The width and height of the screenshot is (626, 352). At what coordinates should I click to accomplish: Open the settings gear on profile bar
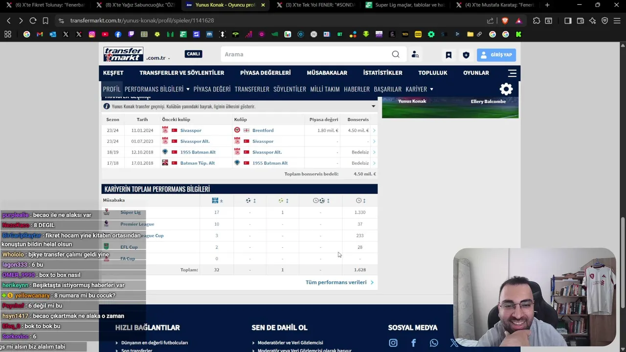(506, 89)
